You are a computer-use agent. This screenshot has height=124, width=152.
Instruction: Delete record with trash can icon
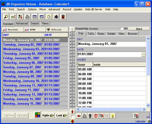pyautogui.click(x=90, y=116)
